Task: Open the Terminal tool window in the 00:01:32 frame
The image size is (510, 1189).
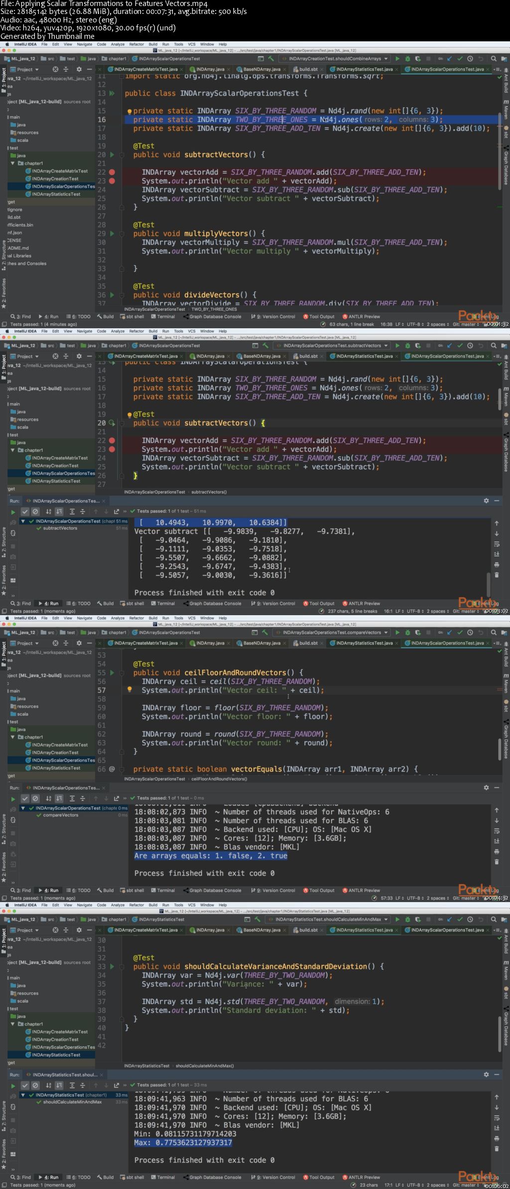Action: tap(163, 317)
